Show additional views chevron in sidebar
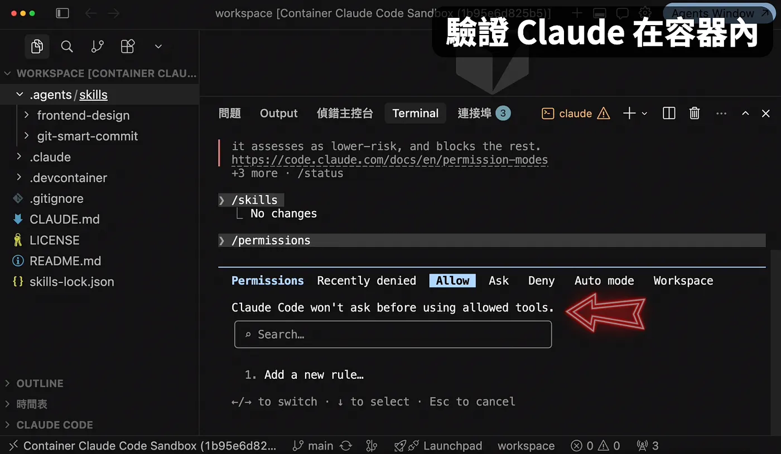This screenshot has height=454, width=781. click(158, 47)
